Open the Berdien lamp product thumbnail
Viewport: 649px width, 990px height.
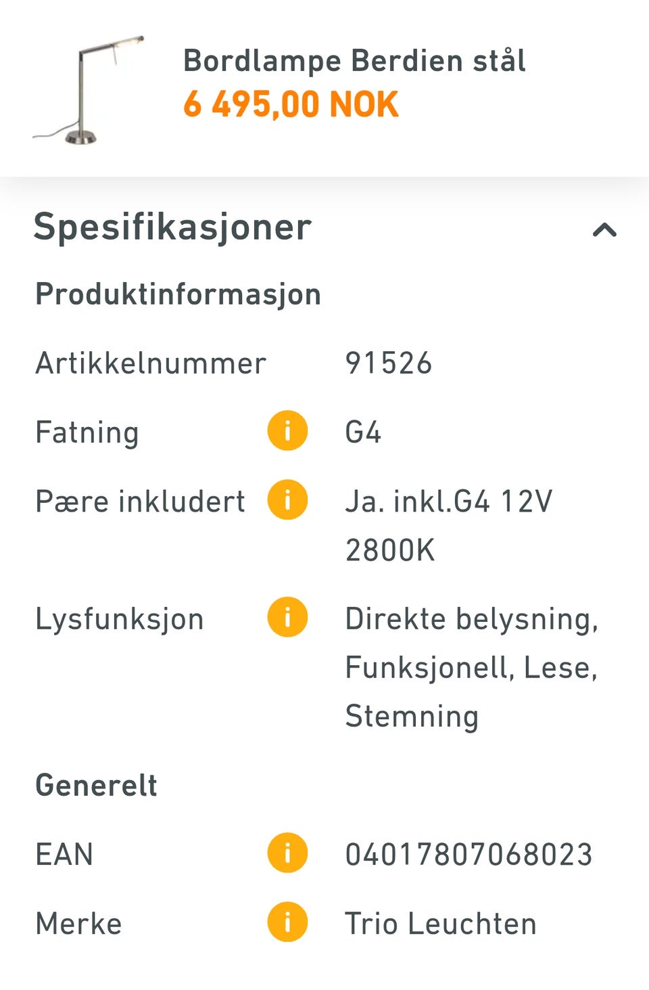tap(89, 89)
